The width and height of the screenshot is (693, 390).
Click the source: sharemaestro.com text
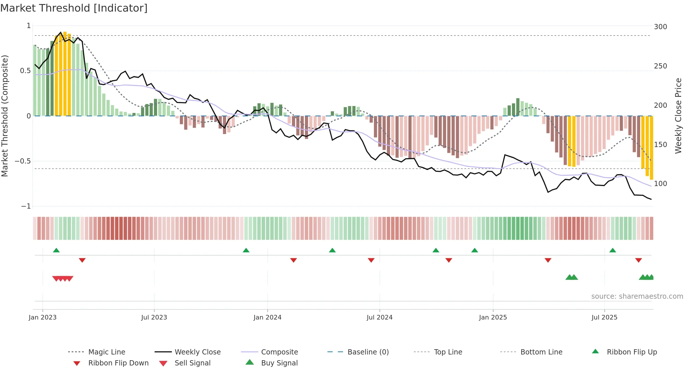click(637, 296)
